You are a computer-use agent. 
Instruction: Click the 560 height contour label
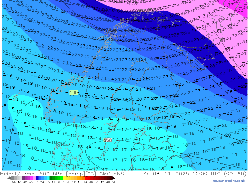coord(74,93)
